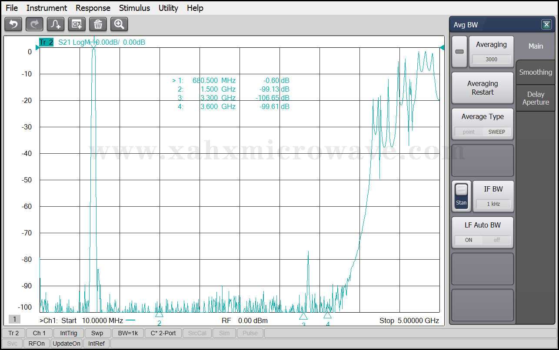Screen dimensions: 559x350
Task: Click Start 10.0000 MHz label
Action: tap(92, 321)
